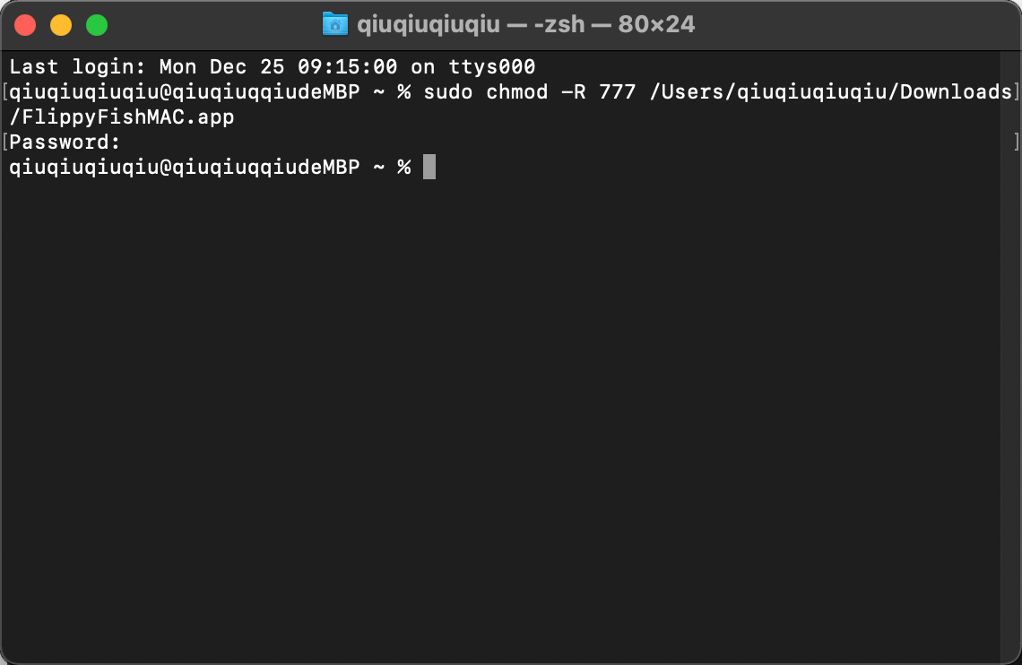
Task: Click the left bracket mark beside sudo command line
Action: (5, 91)
